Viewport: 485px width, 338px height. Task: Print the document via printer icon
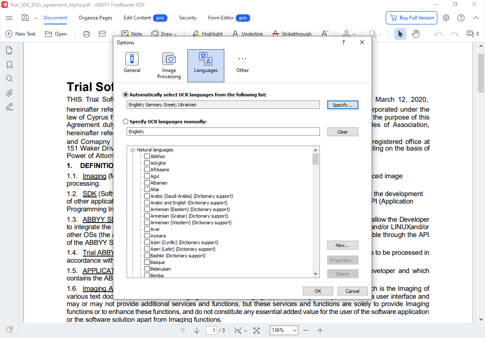click(x=86, y=34)
